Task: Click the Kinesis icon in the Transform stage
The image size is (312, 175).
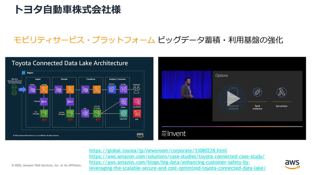Action: (x=85, y=90)
